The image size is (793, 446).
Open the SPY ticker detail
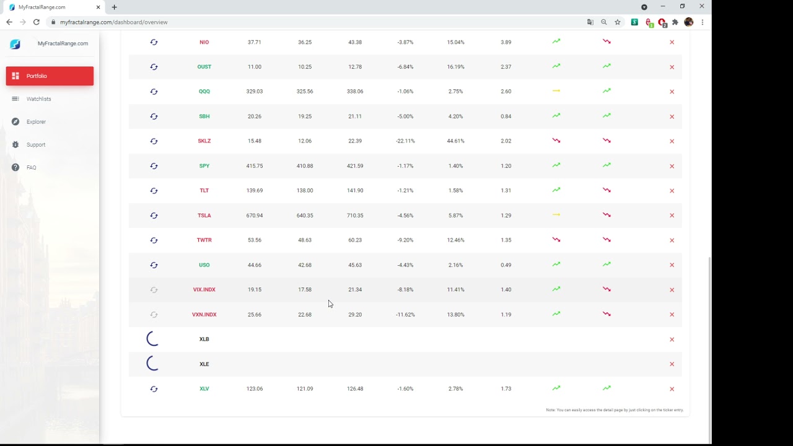[204, 166]
